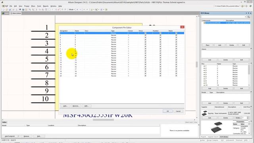Viewport: 254px width, 143px height.
Task: Open the Mode dropdown in toolbar
Action: (71, 10)
